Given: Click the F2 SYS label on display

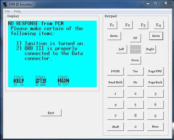Looking at the screenshot, I should pyautogui.click(x=41, y=81).
